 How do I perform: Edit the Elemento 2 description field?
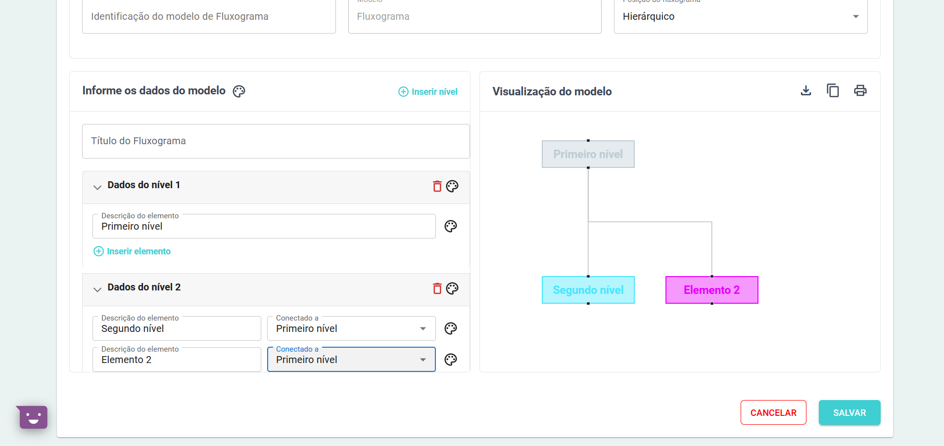[x=177, y=360]
